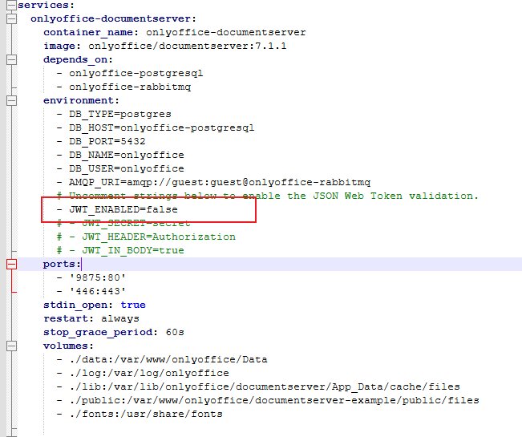Collapse the red ports fold marker

[11, 265]
